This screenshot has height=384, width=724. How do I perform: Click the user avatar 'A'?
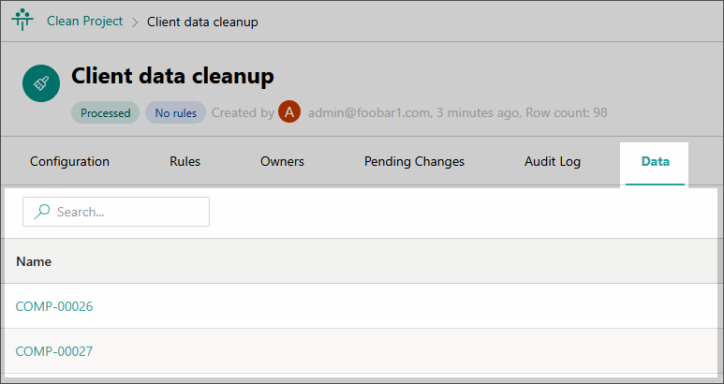(x=290, y=112)
